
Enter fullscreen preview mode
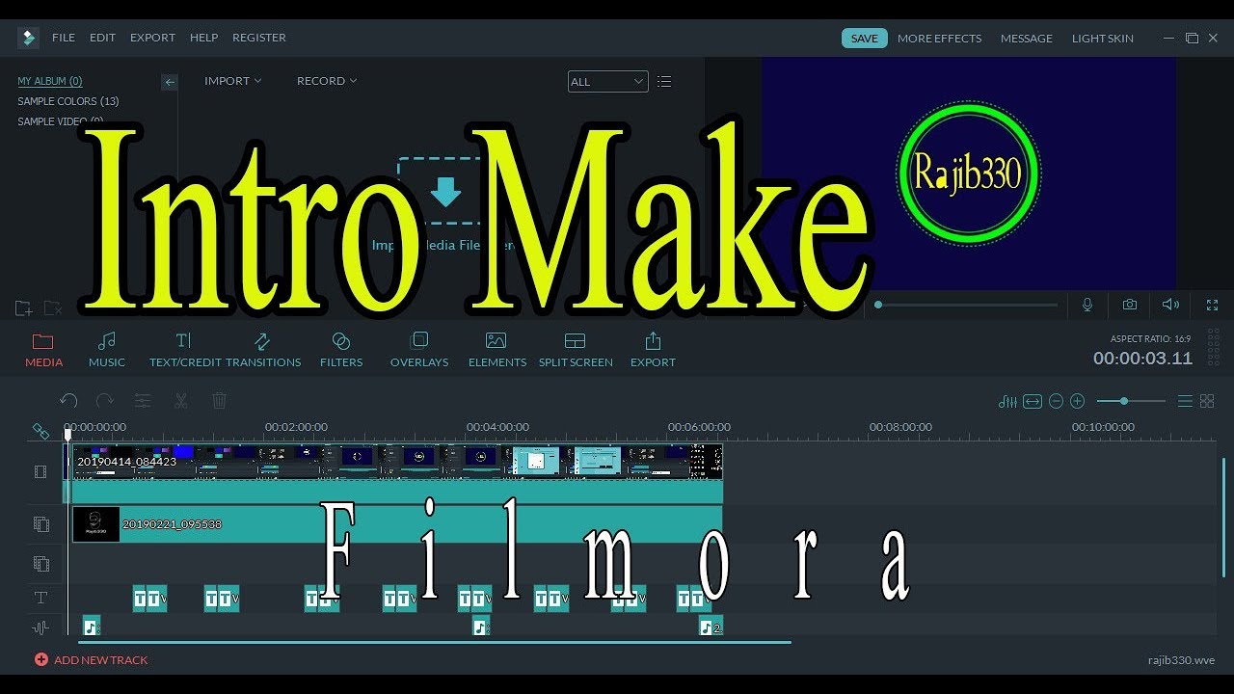tap(1213, 305)
